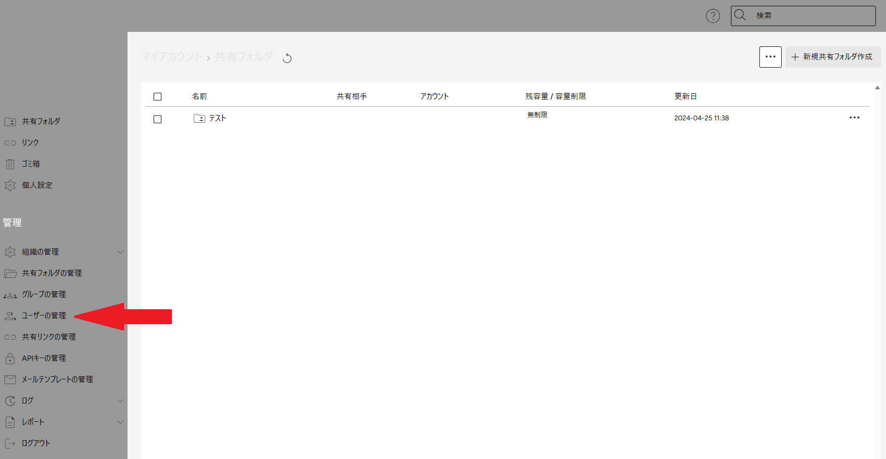This screenshot has width=886, height=459.
Task: Sort by the 残容量 / 容量制限 header
Action: (x=556, y=97)
